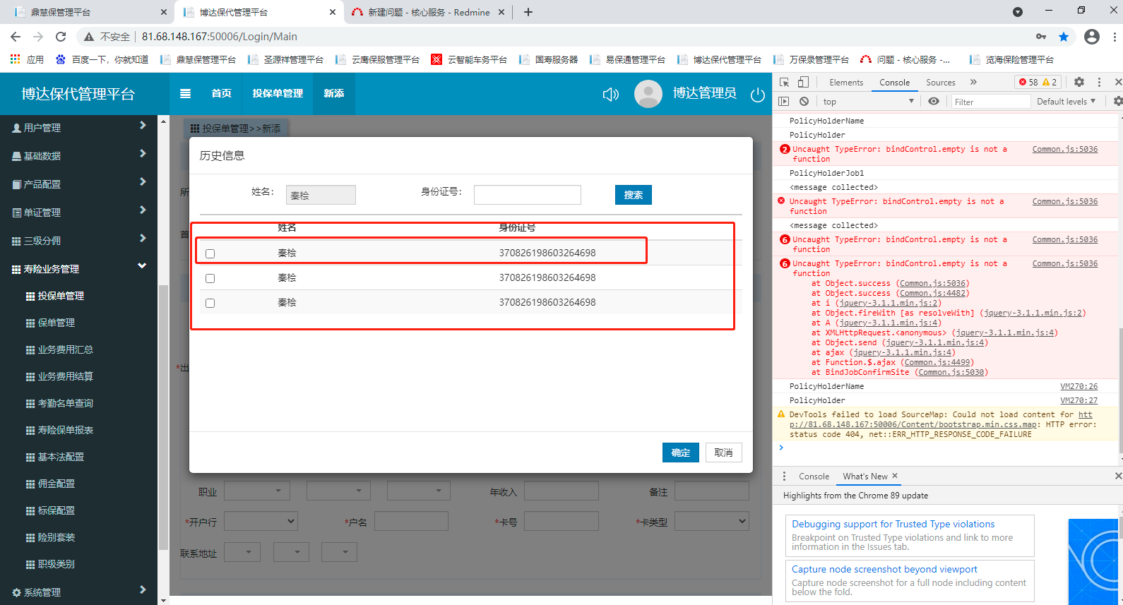1123x605 pixels.
Task: Click the red error count badge 58
Action: [1028, 83]
